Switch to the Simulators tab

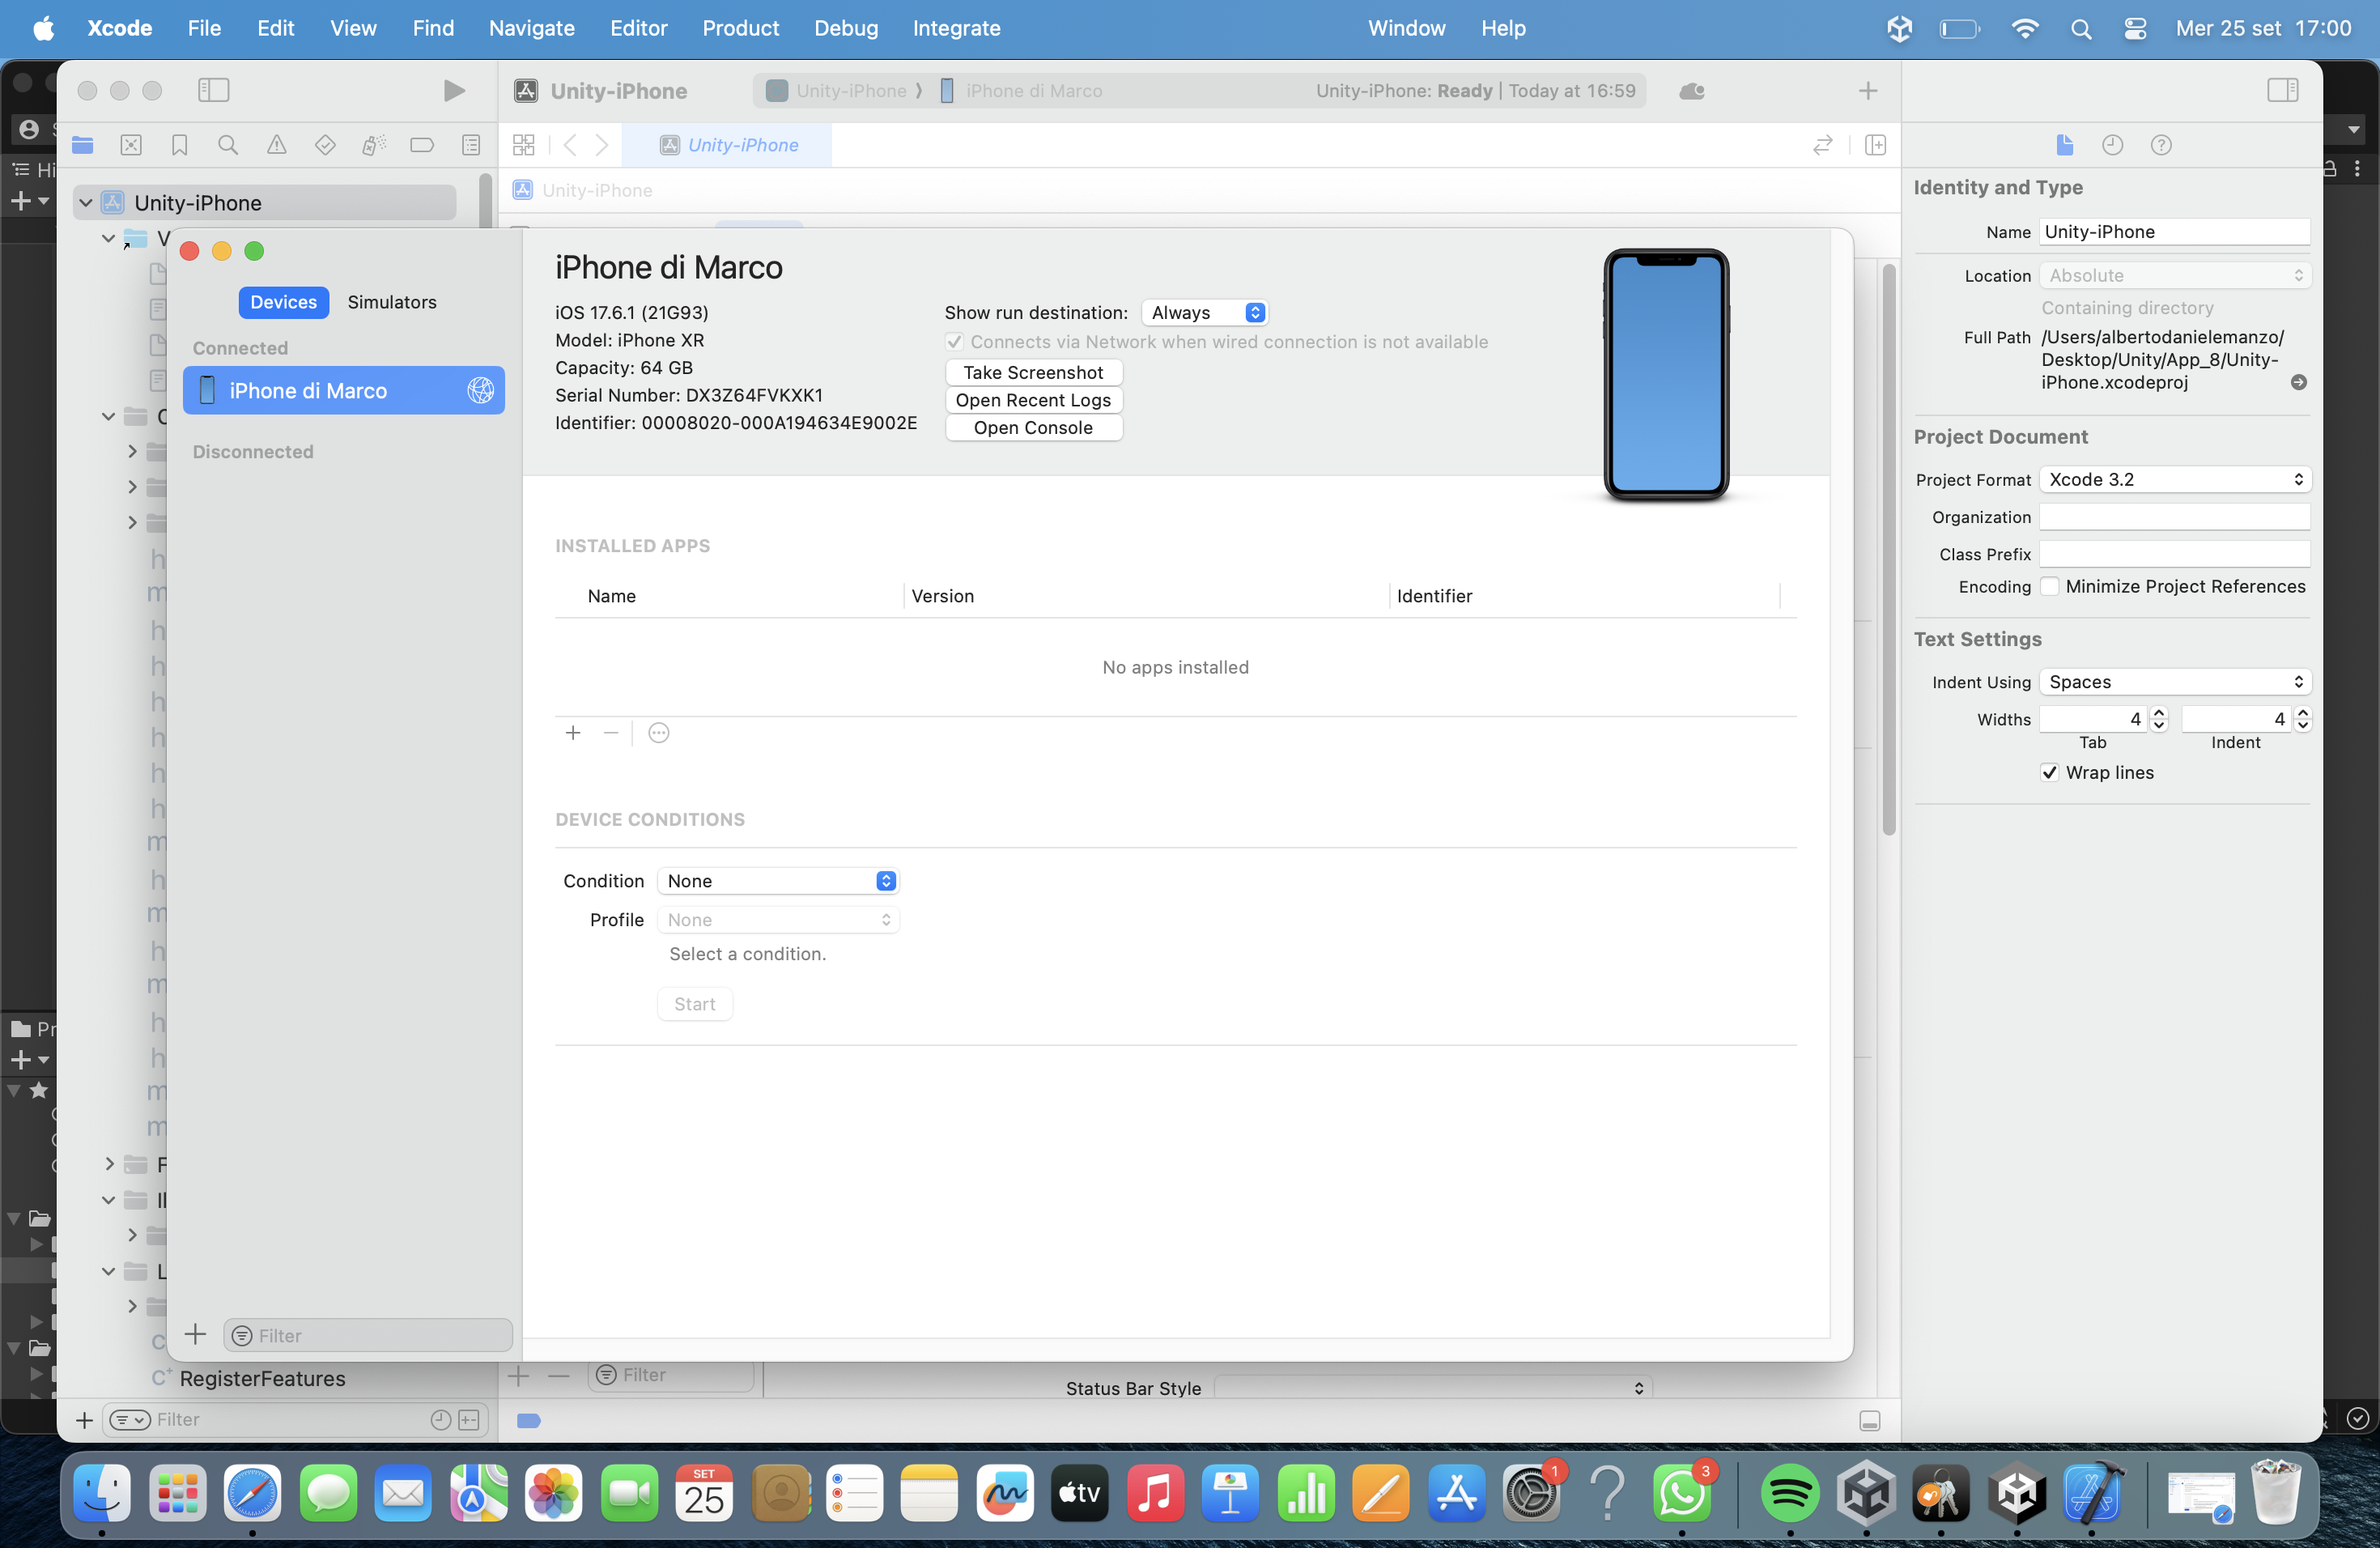point(392,302)
